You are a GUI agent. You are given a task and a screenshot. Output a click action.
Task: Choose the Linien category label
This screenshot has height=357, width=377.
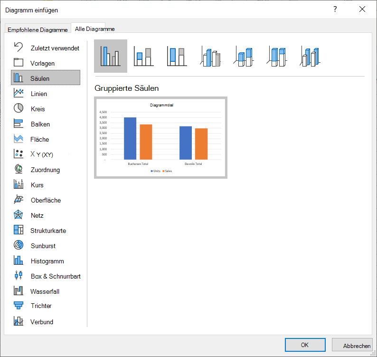point(39,94)
